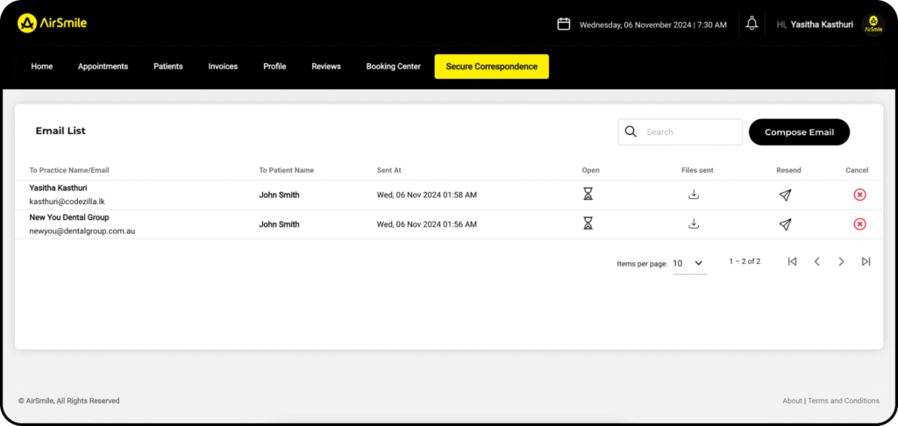The width and height of the screenshot is (898, 426).
Task: Click the notification bell icon
Action: pos(752,24)
